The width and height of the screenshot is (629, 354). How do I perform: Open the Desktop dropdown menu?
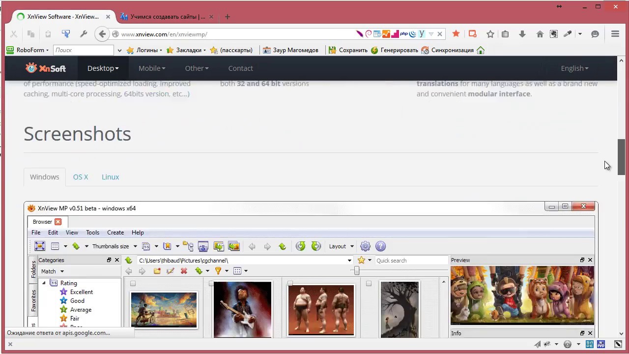pyautogui.click(x=103, y=68)
